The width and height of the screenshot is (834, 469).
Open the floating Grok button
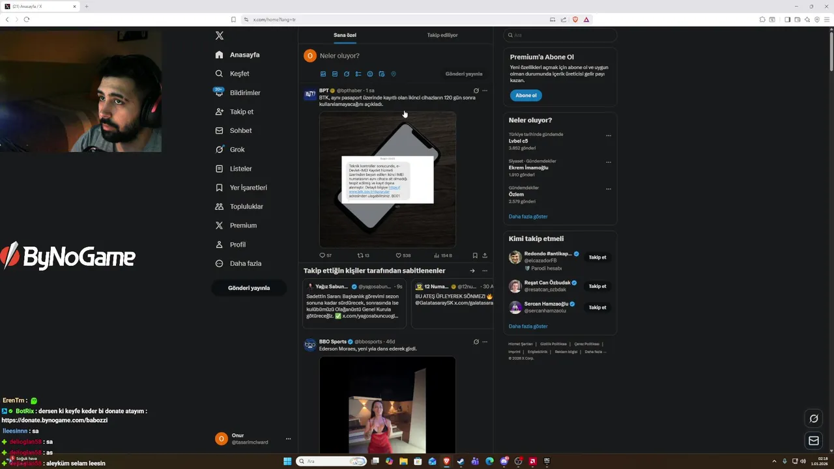click(813, 418)
